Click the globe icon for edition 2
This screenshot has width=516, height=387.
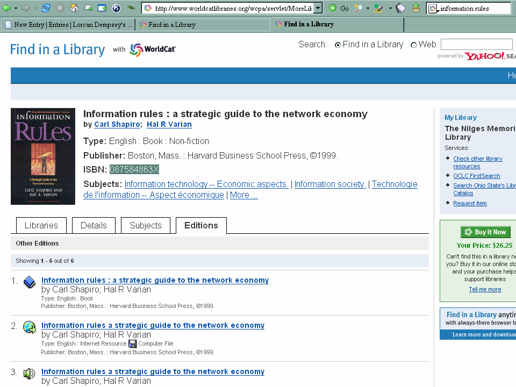[x=30, y=327]
